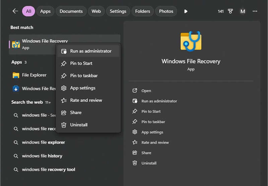Click the blue download shield app icon
This screenshot has width=268, height=186.
click(16, 89)
